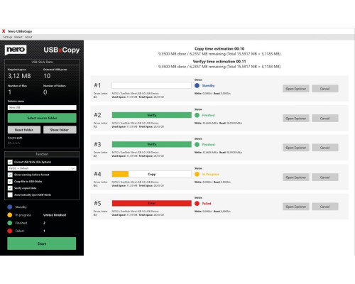Open Explorer for drive #4
Screen dimensions: 355x284
pyautogui.click(x=296, y=177)
